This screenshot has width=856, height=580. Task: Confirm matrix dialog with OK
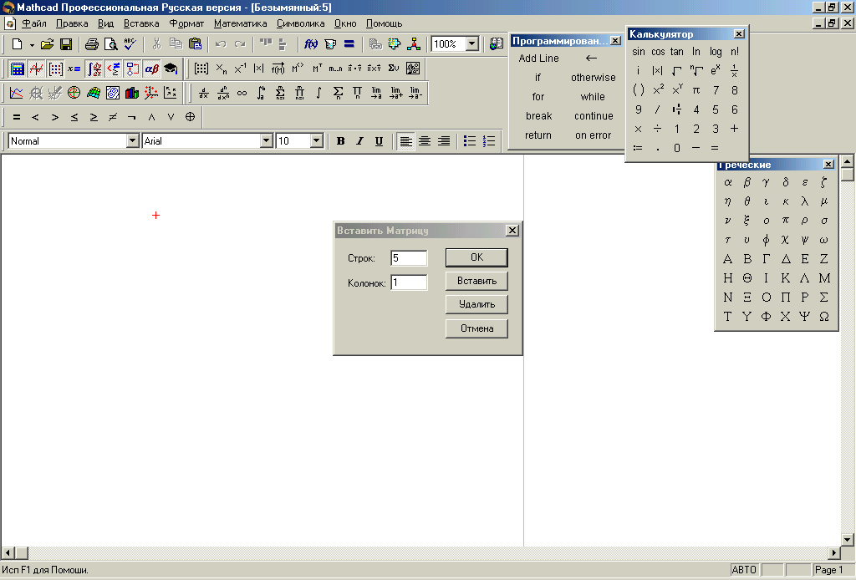[x=476, y=257]
